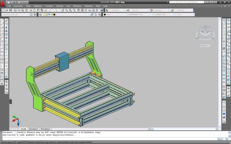Click the Cut scissors icon
Image resolution: width=231 pixels, height=144 pixels.
(x=31, y=10)
